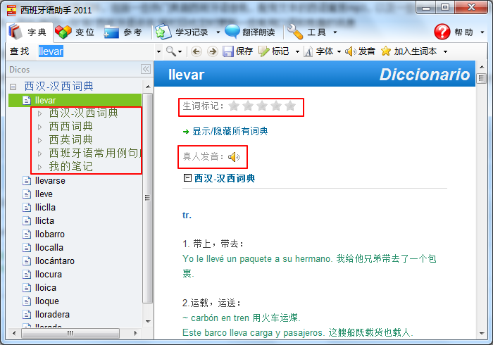Screen dimensions: 493x345
Task: Click 加入生词本 star icon
Action: tap(386, 51)
